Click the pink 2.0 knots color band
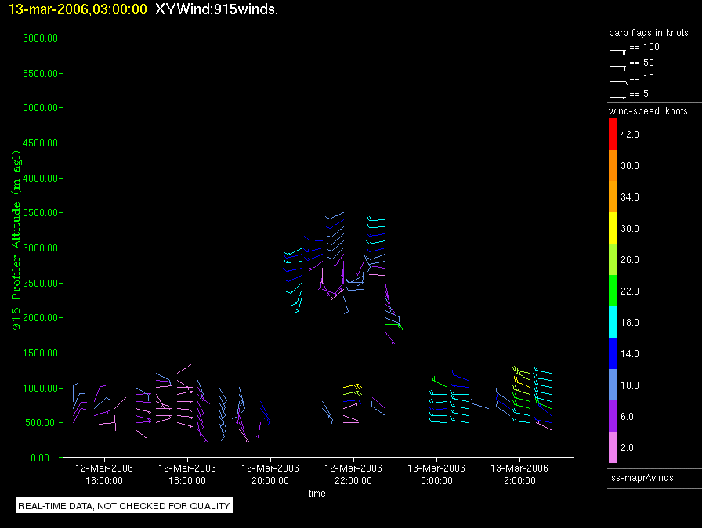This screenshot has height=528, width=702. (613, 447)
